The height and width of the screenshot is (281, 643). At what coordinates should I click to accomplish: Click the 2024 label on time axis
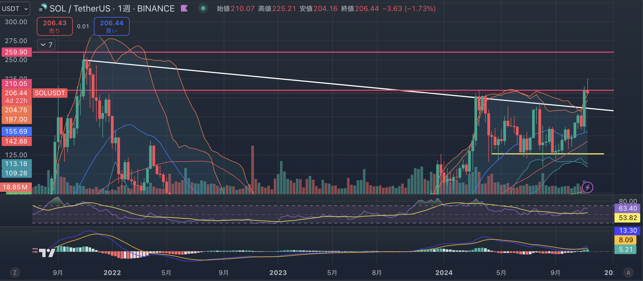click(444, 273)
